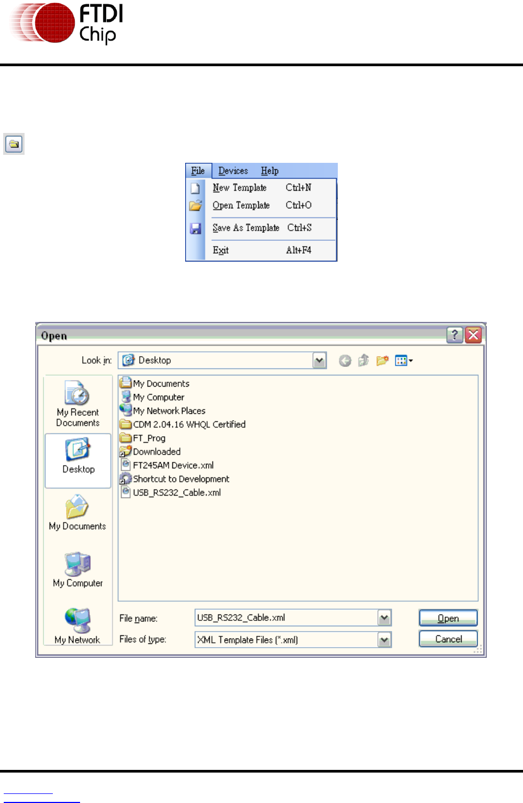This screenshot has width=523, height=803.
Task: Select My Documents in the places bar
Action: 78,513
